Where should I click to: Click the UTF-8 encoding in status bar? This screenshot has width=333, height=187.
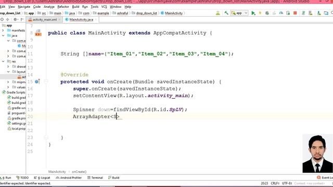[x=287, y=183]
